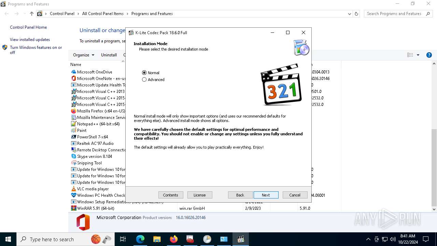This screenshot has width=437, height=246.
Task: Click the refresh icon beside address bar
Action: point(356,14)
